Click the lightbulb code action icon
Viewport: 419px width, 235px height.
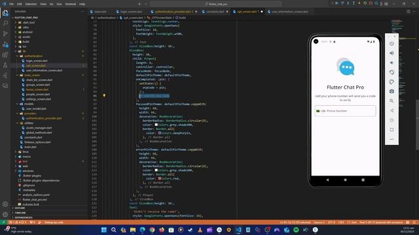point(104,95)
